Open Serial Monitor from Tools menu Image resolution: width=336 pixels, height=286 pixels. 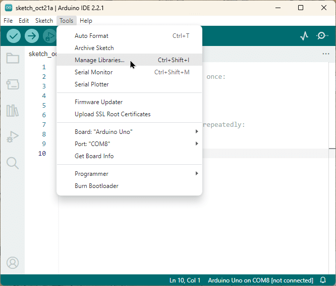130,72
